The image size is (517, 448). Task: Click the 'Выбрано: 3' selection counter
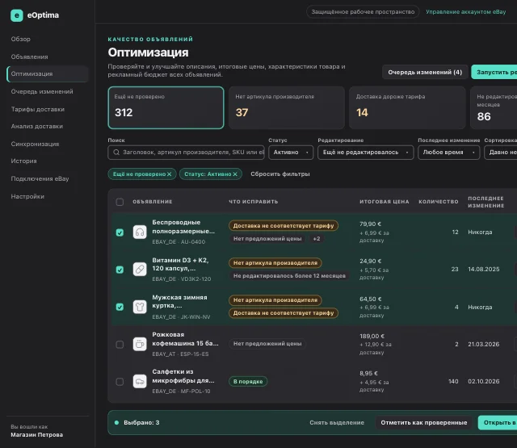pyautogui.click(x=141, y=423)
